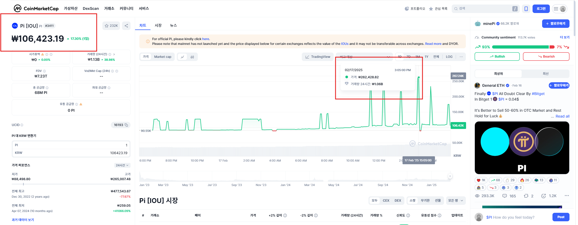Open the hamburger profile menu

pyautogui.click(x=559, y=9)
